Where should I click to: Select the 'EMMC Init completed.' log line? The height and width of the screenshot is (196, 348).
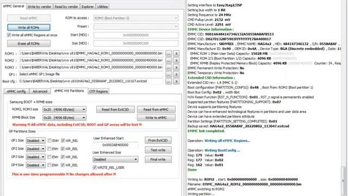(206, 131)
